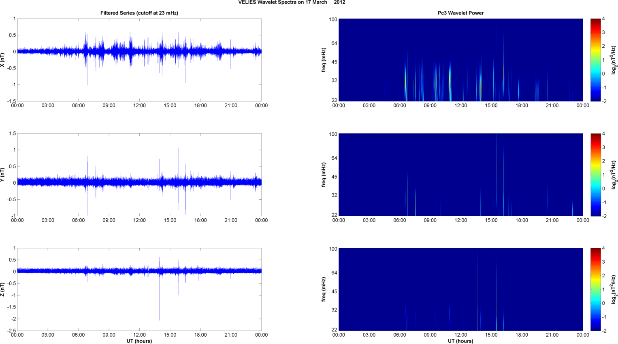Click the 12:00 tick under the X series plot
This screenshot has width=618, height=344.
139,106
